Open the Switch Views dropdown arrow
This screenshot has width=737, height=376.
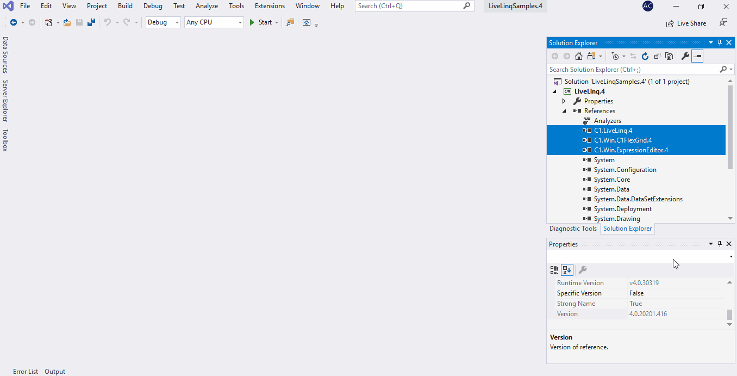click(x=600, y=57)
